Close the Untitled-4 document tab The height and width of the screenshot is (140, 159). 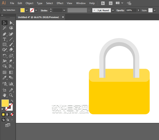tap(63, 17)
